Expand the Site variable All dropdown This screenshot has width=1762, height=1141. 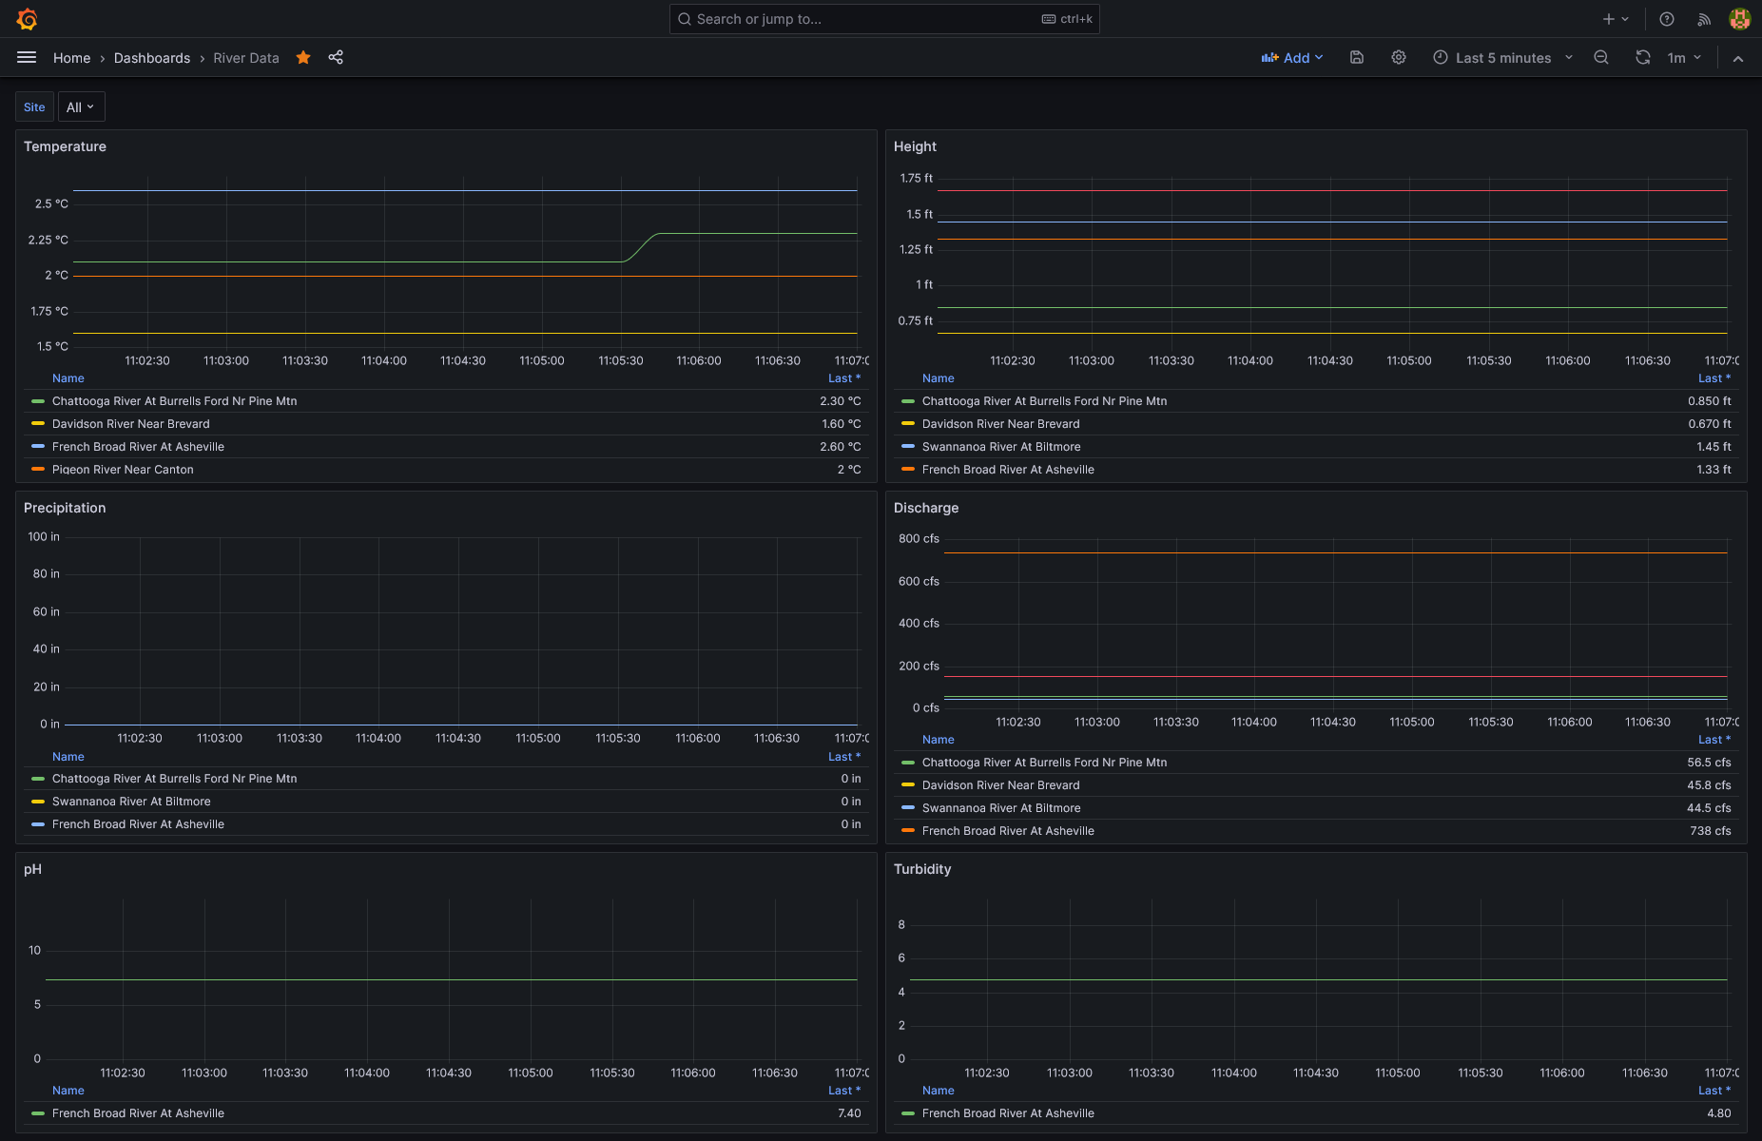(81, 107)
